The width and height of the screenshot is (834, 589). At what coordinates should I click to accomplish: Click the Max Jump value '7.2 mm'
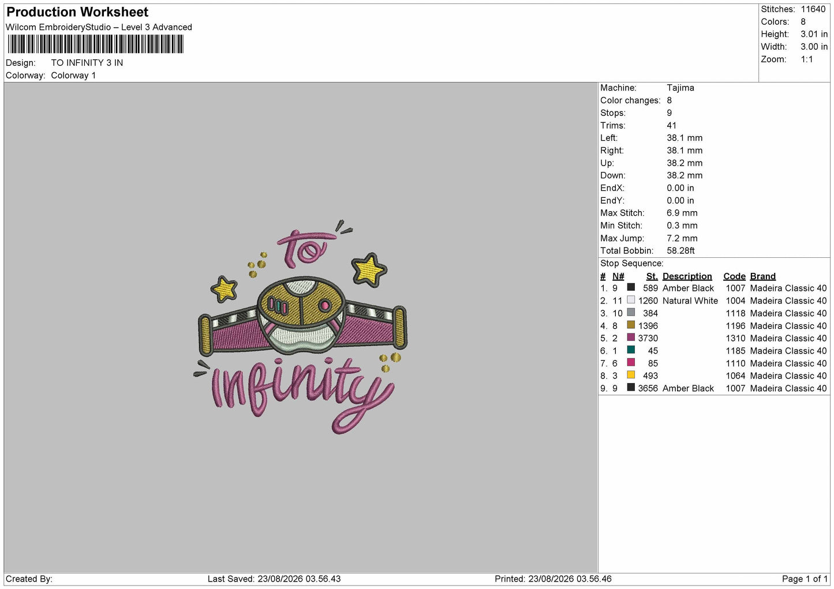(682, 238)
